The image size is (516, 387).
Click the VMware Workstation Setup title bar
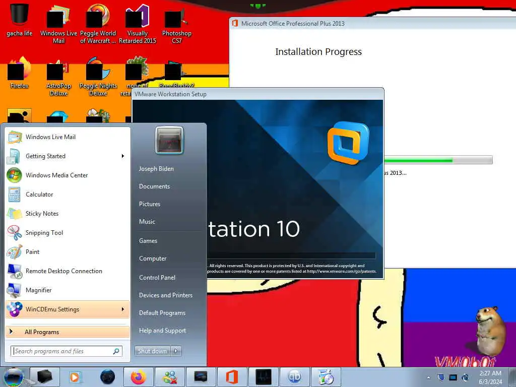257,94
